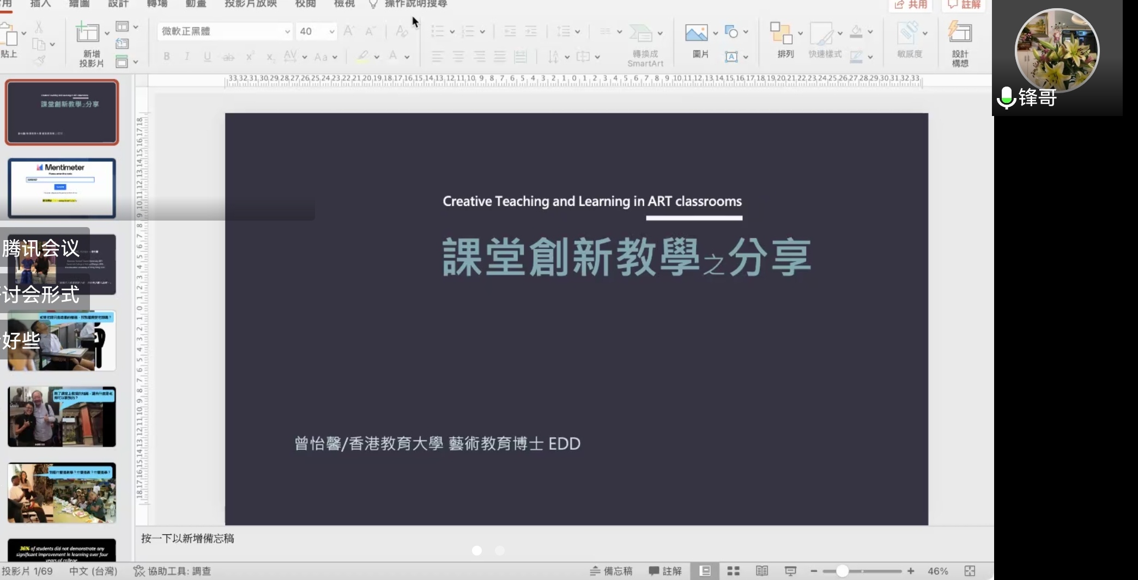
Task: Open the 投影片放映 (Slide Show) tab
Action: (251, 4)
